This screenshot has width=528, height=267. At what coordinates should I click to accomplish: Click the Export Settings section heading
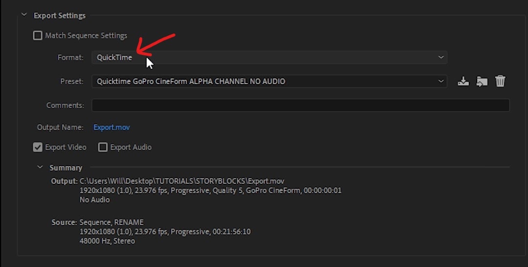click(x=59, y=16)
